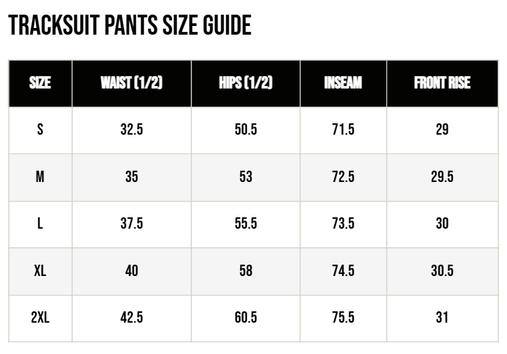Image resolution: width=507 pixels, height=354 pixels.
Task: Select waist value 32.5 for size S
Action: (x=131, y=129)
